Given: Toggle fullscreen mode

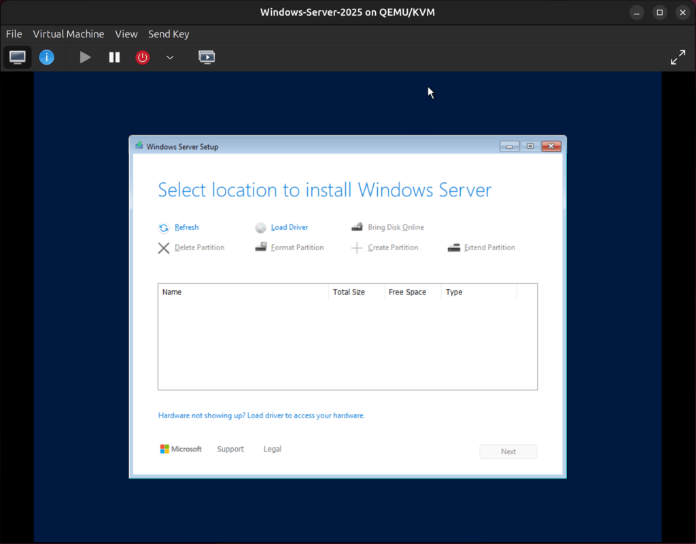Looking at the screenshot, I should (678, 57).
